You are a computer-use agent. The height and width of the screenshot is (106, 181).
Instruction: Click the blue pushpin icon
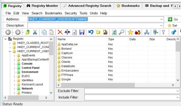[x=173, y=32]
